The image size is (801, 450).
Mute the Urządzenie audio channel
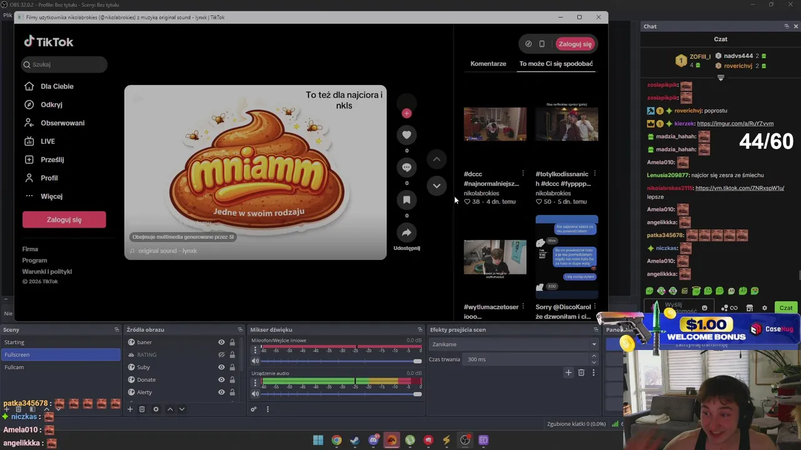click(x=255, y=394)
